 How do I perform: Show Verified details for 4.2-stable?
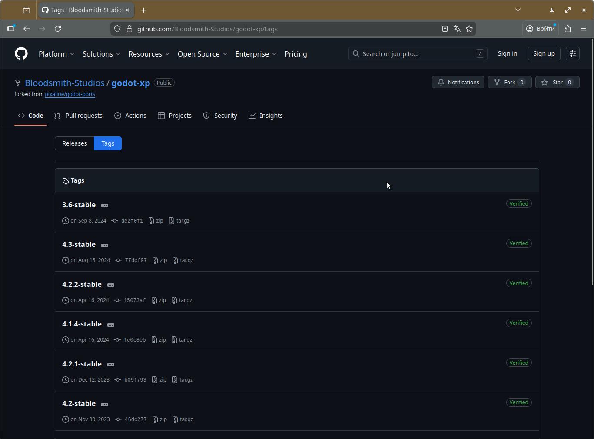pyautogui.click(x=519, y=402)
